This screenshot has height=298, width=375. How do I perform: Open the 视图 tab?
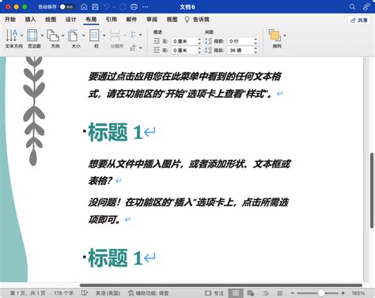(172, 20)
